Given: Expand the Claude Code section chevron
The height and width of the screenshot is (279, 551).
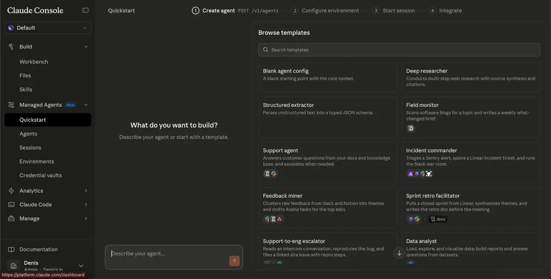Looking at the screenshot, I should [86, 205].
